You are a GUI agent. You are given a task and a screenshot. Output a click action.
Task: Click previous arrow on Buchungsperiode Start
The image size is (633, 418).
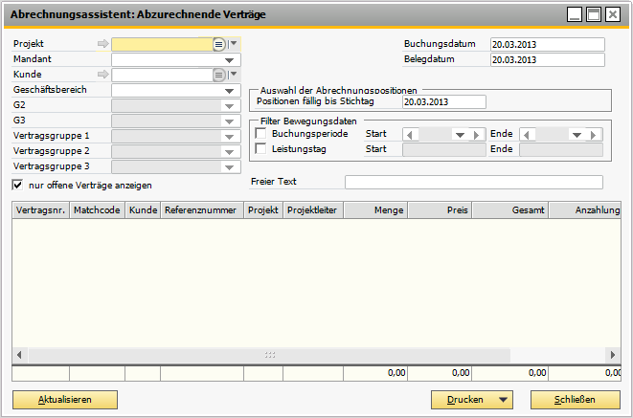[x=411, y=135]
